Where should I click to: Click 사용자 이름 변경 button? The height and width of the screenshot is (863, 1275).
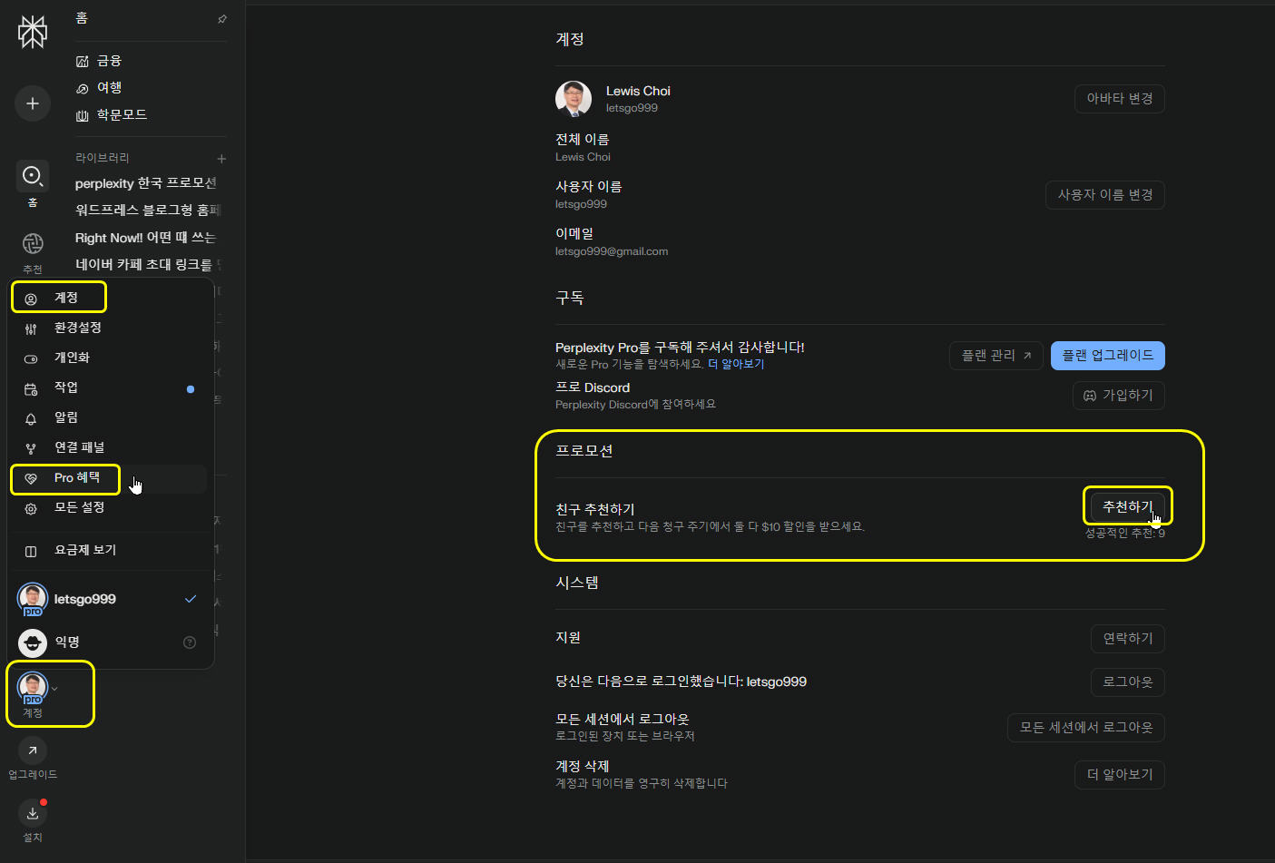pyautogui.click(x=1105, y=195)
